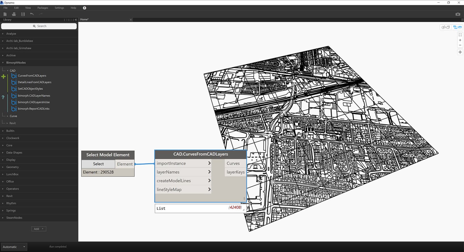Click the bimorph.CADLayerNames bi icon
The width and height of the screenshot is (464, 252).
pyautogui.click(x=14, y=96)
